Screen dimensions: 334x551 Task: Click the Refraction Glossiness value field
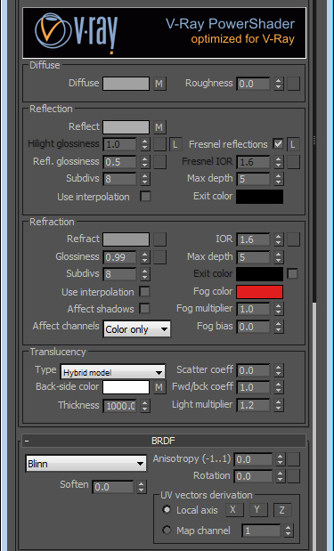[x=119, y=257]
